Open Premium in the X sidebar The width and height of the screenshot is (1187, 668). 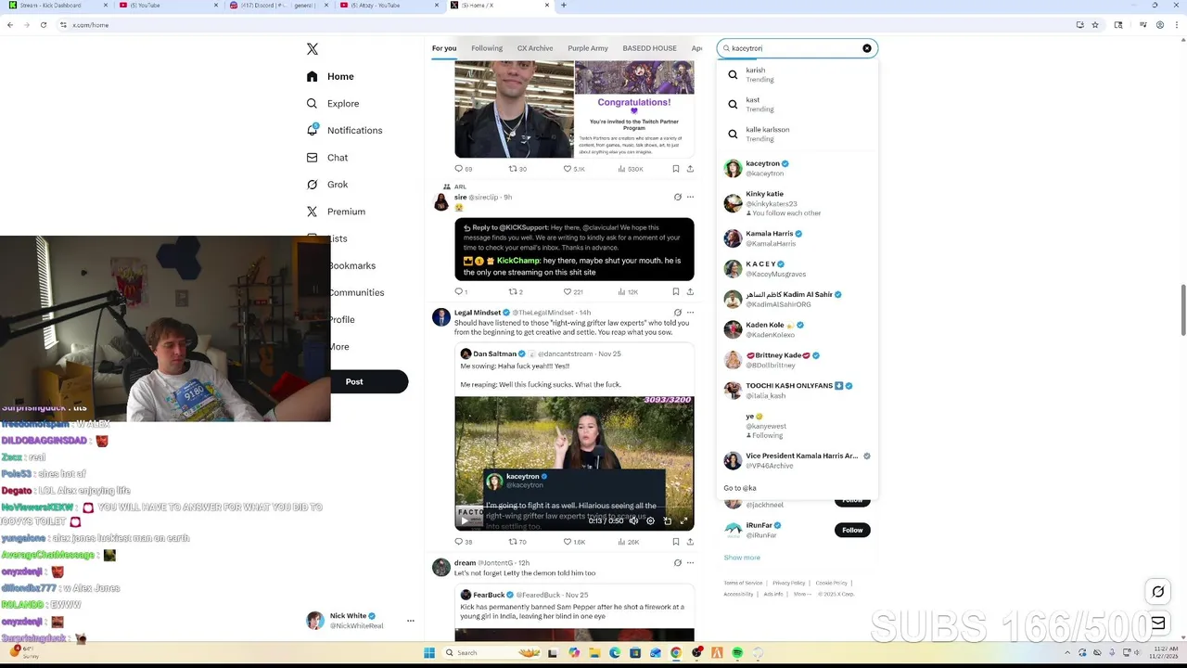[x=336, y=212]
